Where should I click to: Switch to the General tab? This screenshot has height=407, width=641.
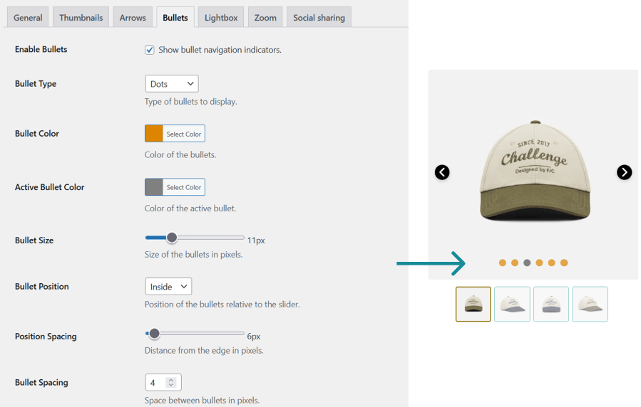click(28, 18)
